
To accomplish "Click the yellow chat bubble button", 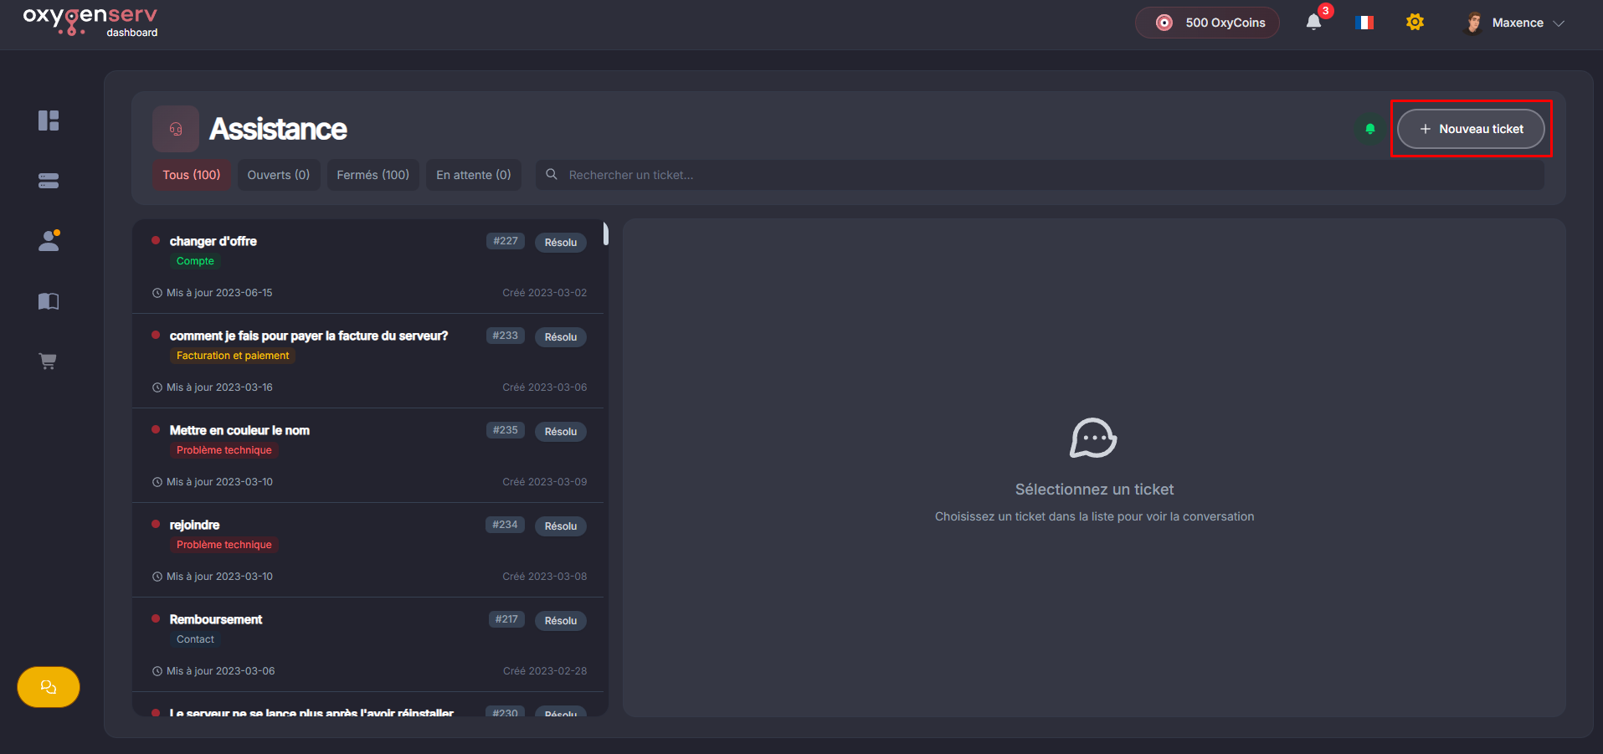I will 49,687.
